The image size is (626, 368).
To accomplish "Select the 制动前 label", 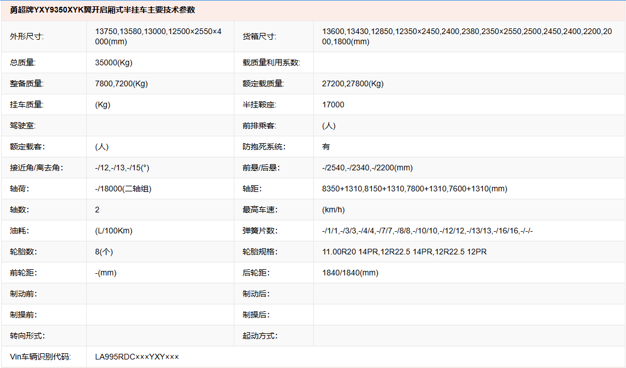I will (x=23, y=294).
